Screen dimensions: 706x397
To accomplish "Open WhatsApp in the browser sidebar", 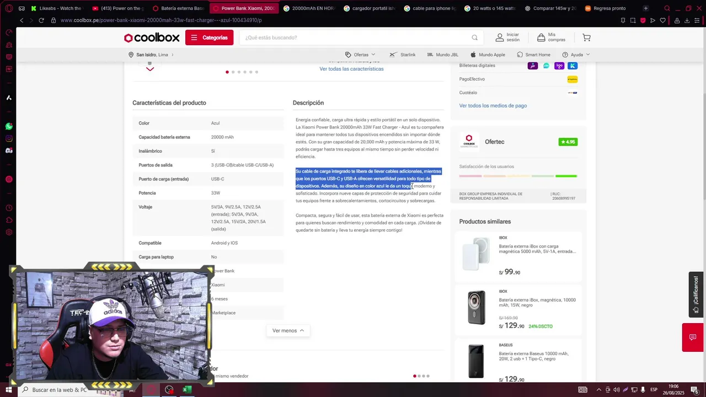I will (x=9, y=126).
